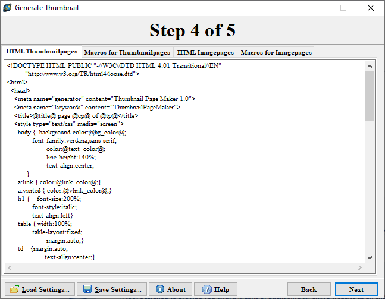Open the Macros for Imagepages tab
The height and width of the screenshot is (299, 385).
tap(276, 52)
